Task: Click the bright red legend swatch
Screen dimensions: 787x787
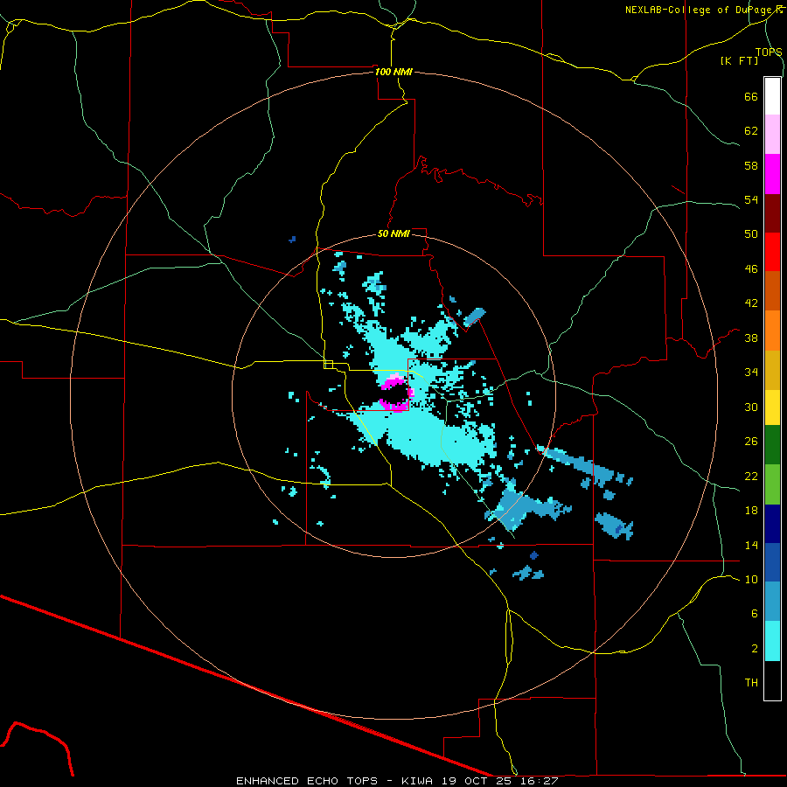Action: click(x=772, y=252)
